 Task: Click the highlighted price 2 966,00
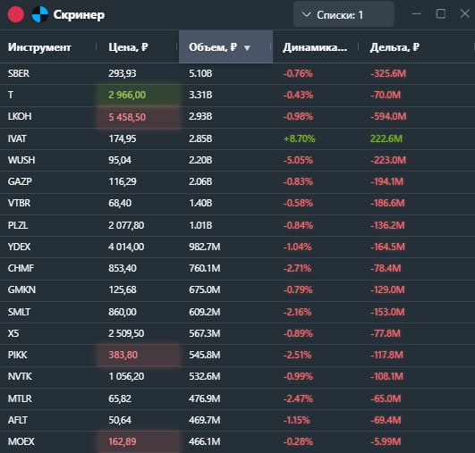pyautogui.click(x=127, y=95)
